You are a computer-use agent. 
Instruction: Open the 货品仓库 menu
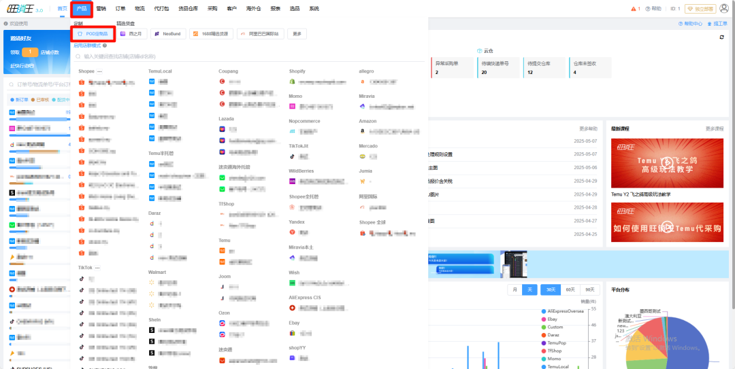189,8
